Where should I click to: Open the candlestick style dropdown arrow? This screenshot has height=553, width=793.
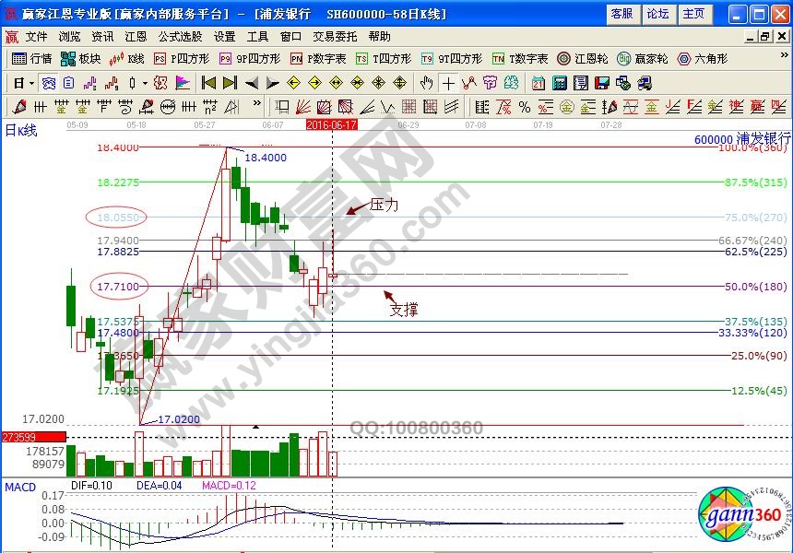tap(145, 83)
